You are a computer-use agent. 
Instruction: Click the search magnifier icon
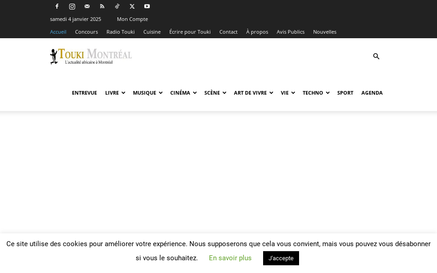pyautogui.click(x=376, y=56)
